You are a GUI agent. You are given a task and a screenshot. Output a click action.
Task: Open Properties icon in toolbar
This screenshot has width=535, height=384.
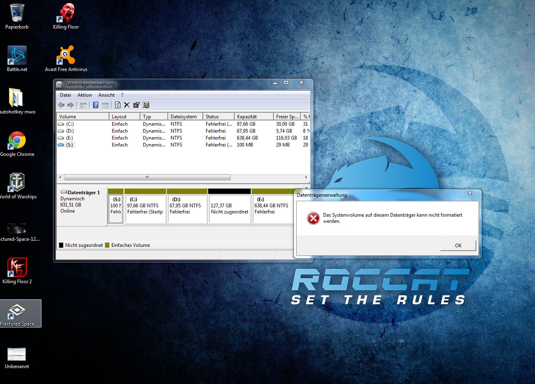pyautogui.click(x=136, y=105)
